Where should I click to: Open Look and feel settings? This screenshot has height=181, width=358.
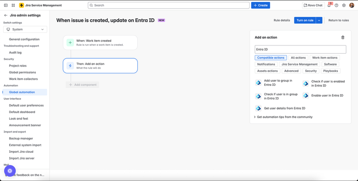(x=19, y=118)
